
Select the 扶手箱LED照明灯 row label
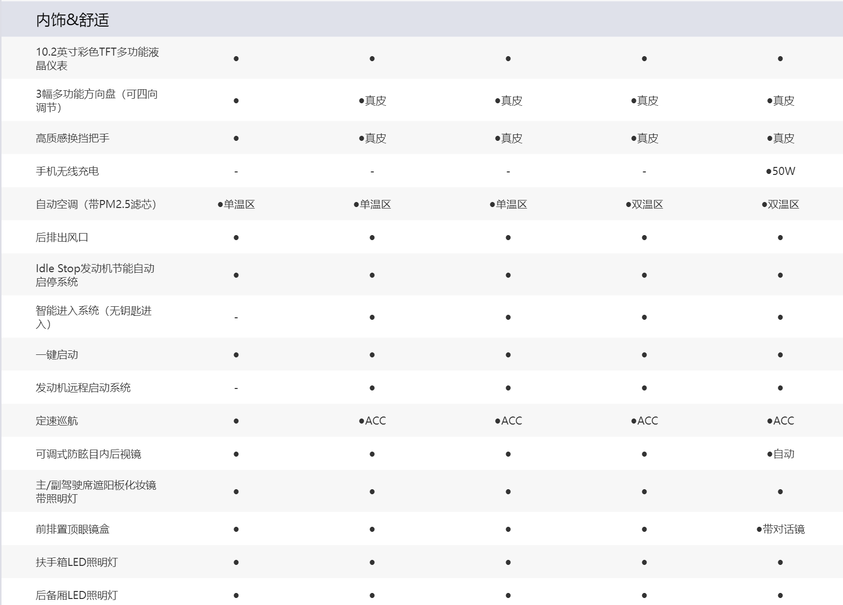(x=76, y=562)
